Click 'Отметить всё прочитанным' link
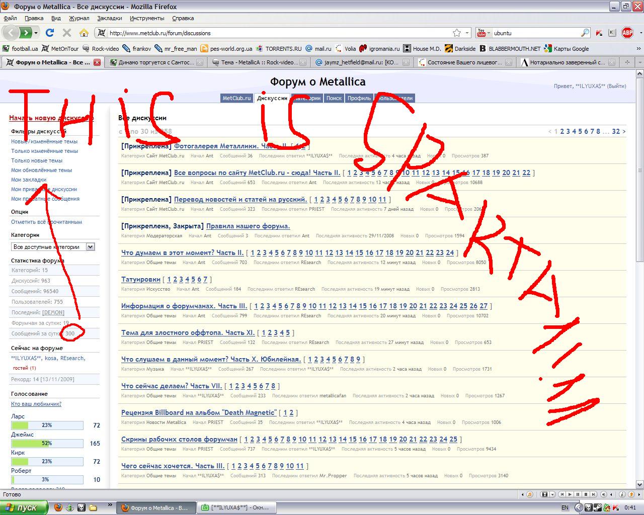 pos(46,222)
